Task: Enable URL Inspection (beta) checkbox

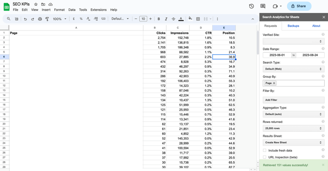Action: pos(265,157)
